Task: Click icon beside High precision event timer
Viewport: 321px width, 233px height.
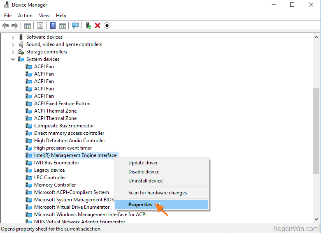Action: pyautogui.click(x=29, y=148)
